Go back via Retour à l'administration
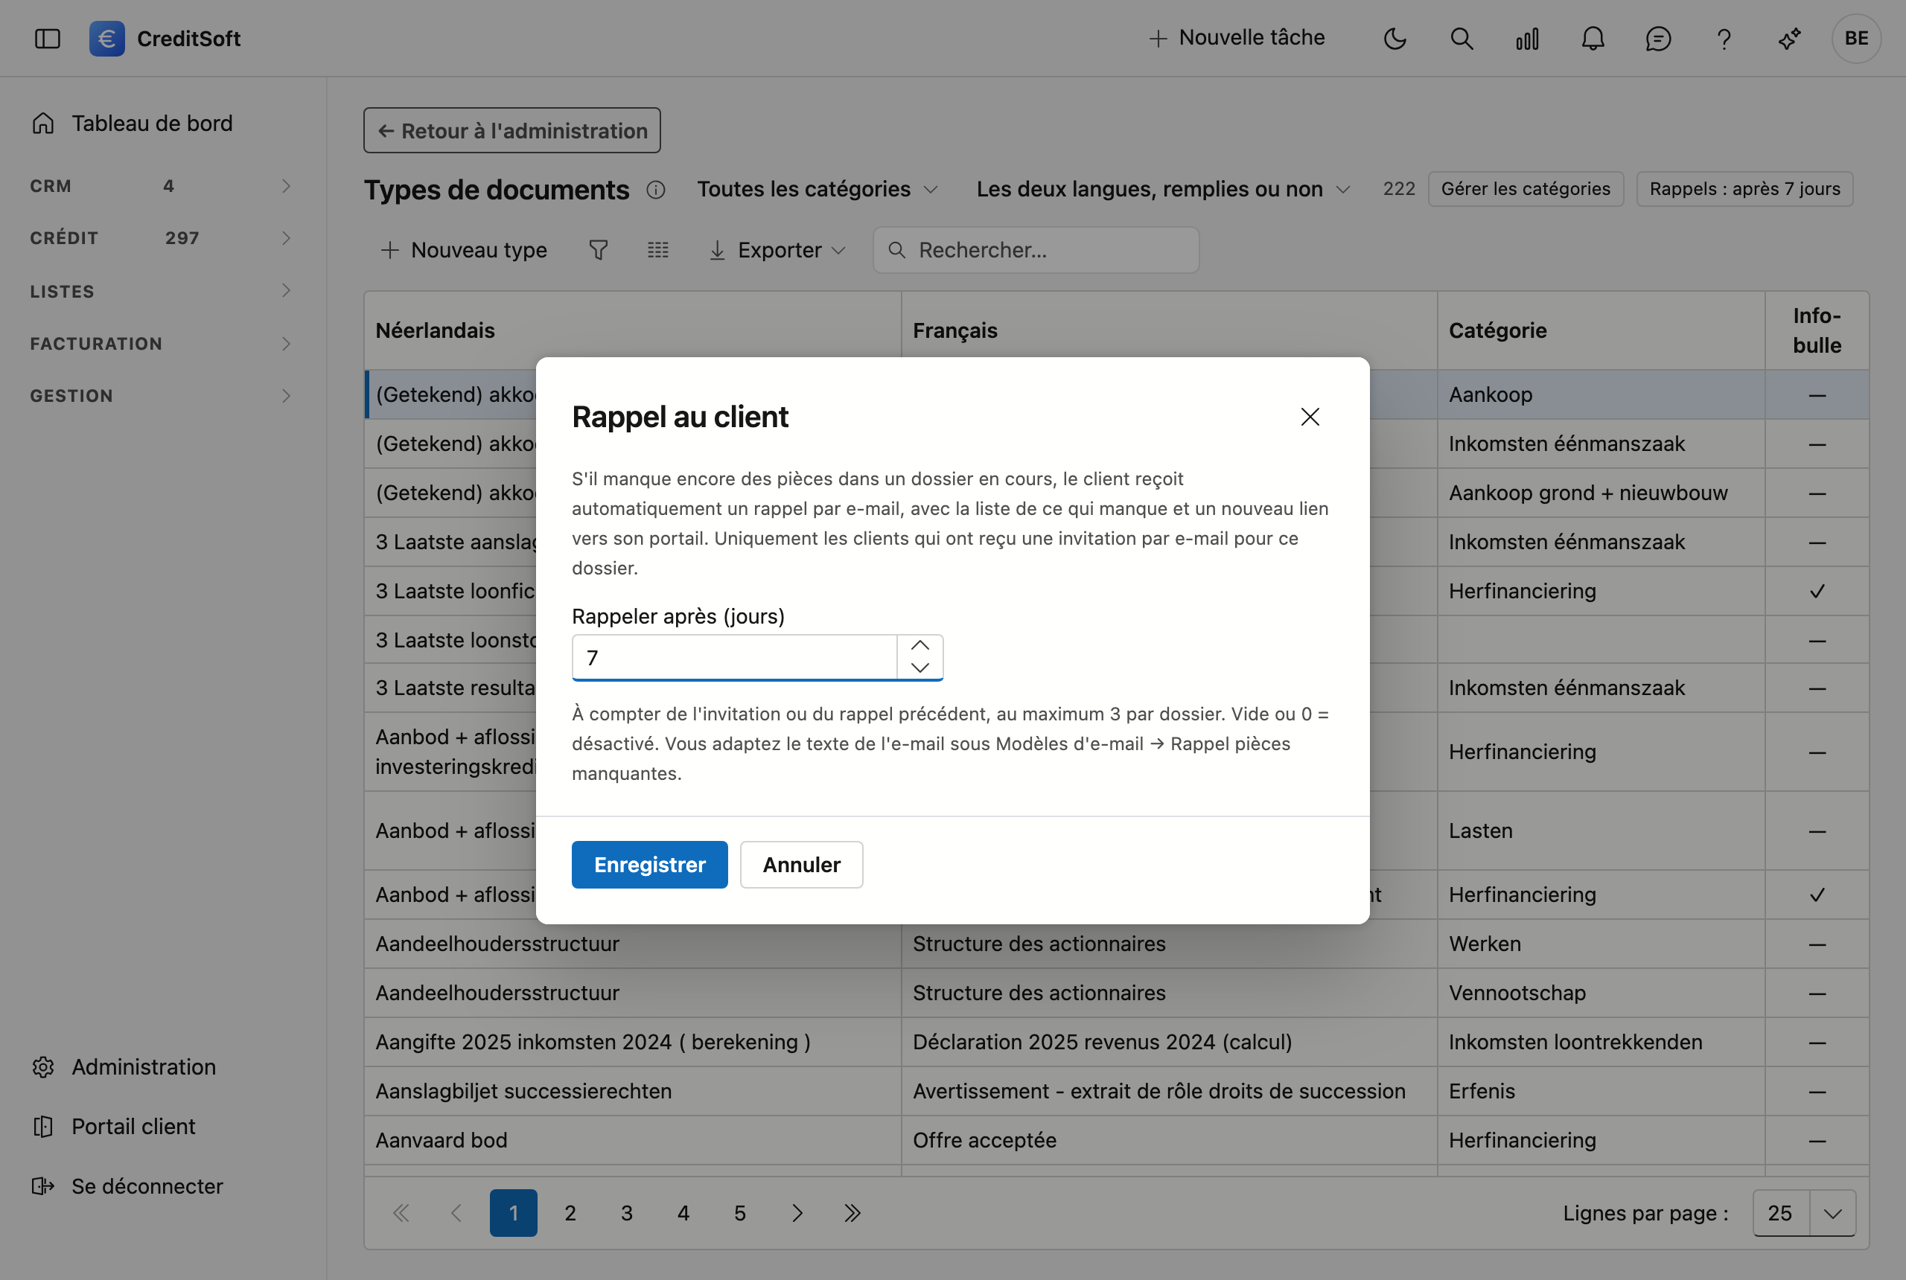1906x1280 pixels. click(512, 131)
